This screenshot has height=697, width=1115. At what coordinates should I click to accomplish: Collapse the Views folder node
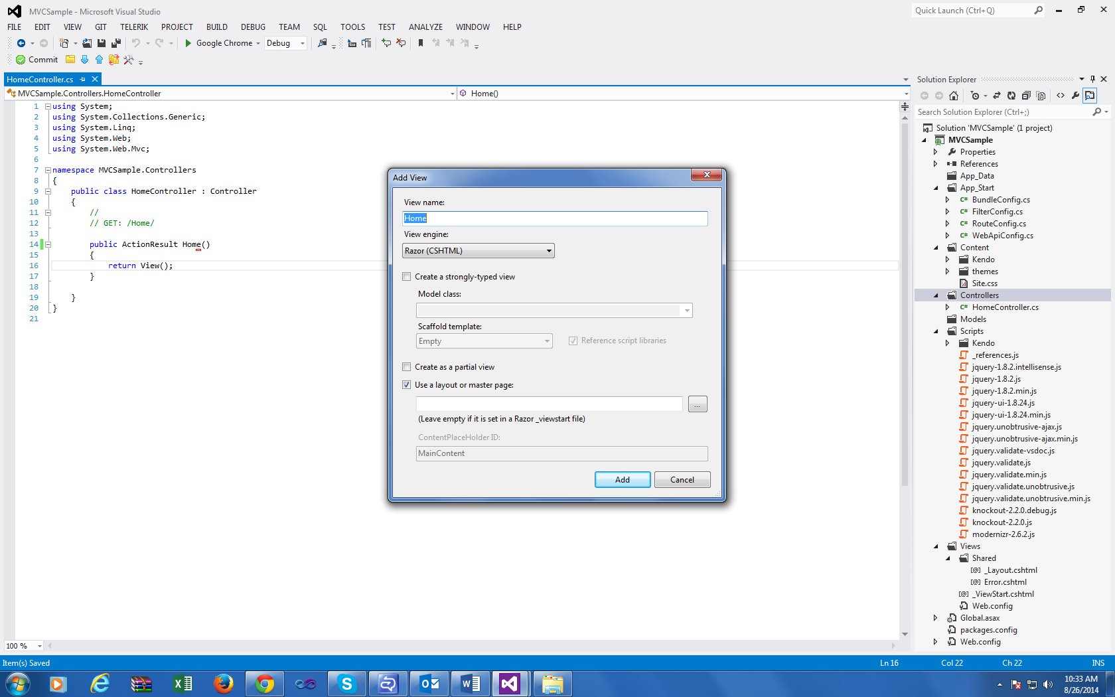coord(936,546)
